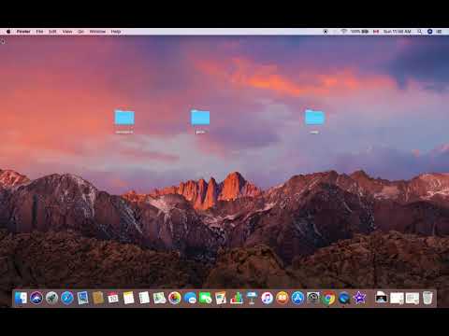Open Notes app in the Dock

coord(128,298)
